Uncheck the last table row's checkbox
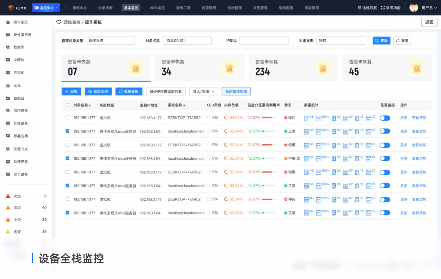The image size is (441, 279). [67, 213]
